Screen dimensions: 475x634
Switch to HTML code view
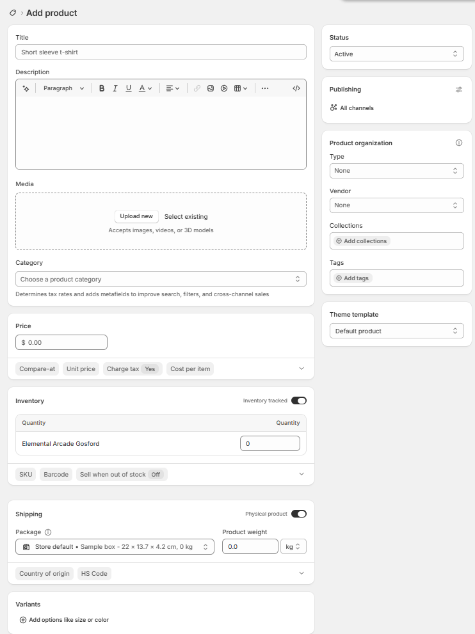click(296, 88)
